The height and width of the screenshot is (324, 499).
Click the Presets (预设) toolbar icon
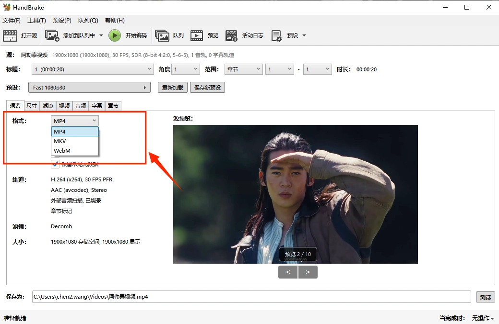276,35
